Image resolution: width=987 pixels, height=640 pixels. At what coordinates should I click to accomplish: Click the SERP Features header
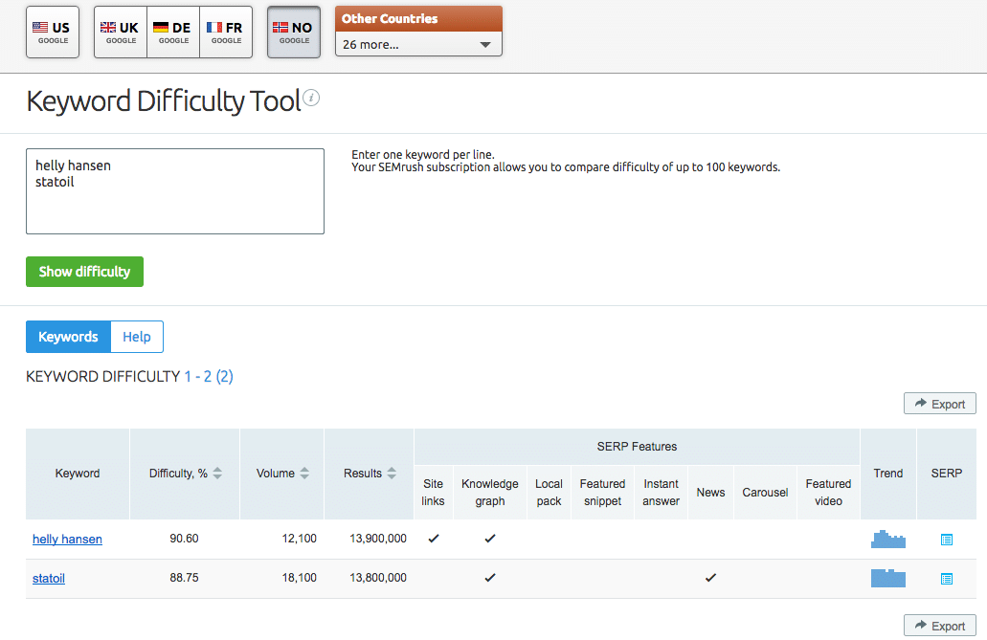click(637, 446)
